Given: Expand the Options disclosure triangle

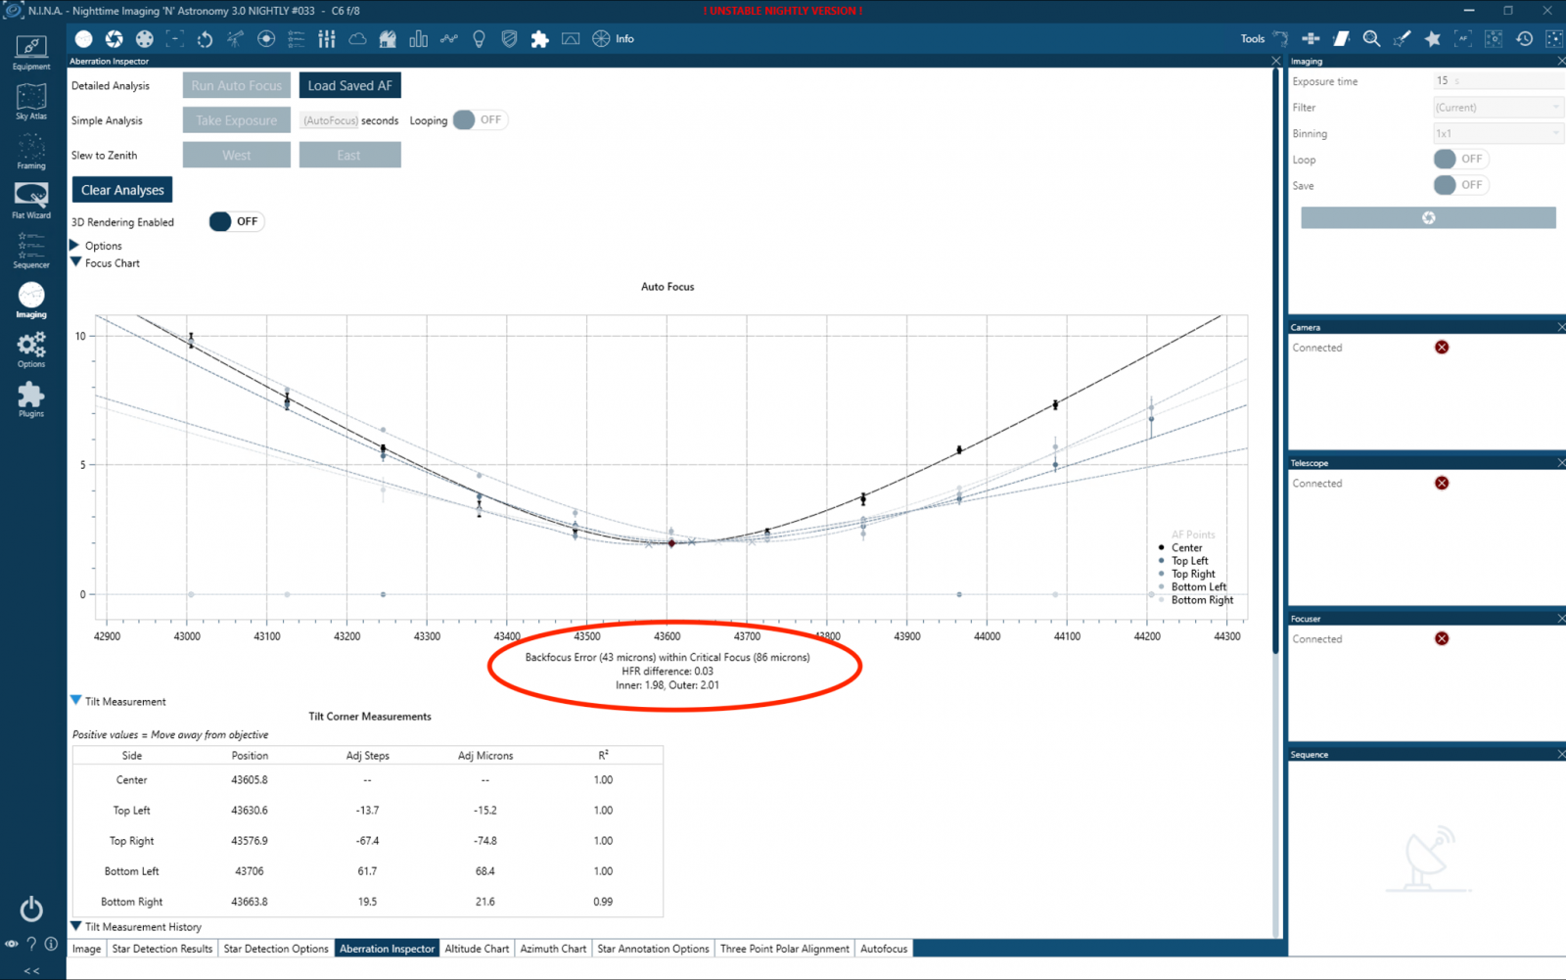Looking at the screenshot, I should (x=74, y=245).
